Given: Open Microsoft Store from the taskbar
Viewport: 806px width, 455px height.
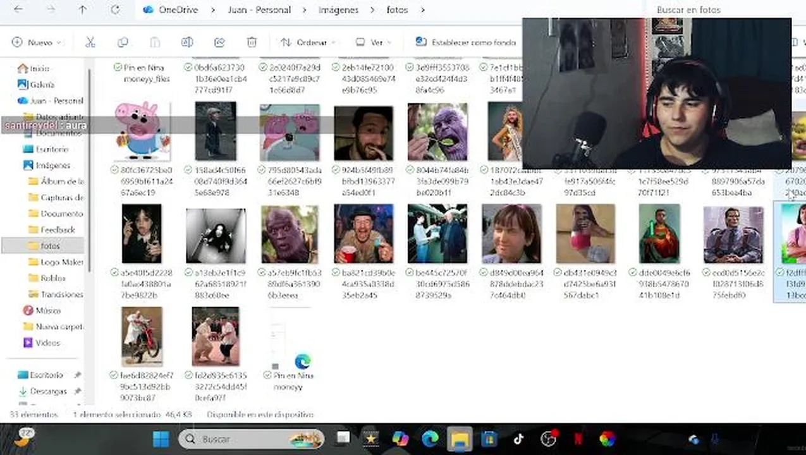Looking at the screenshot, I should pyautogui.click(x=489, y=439).
